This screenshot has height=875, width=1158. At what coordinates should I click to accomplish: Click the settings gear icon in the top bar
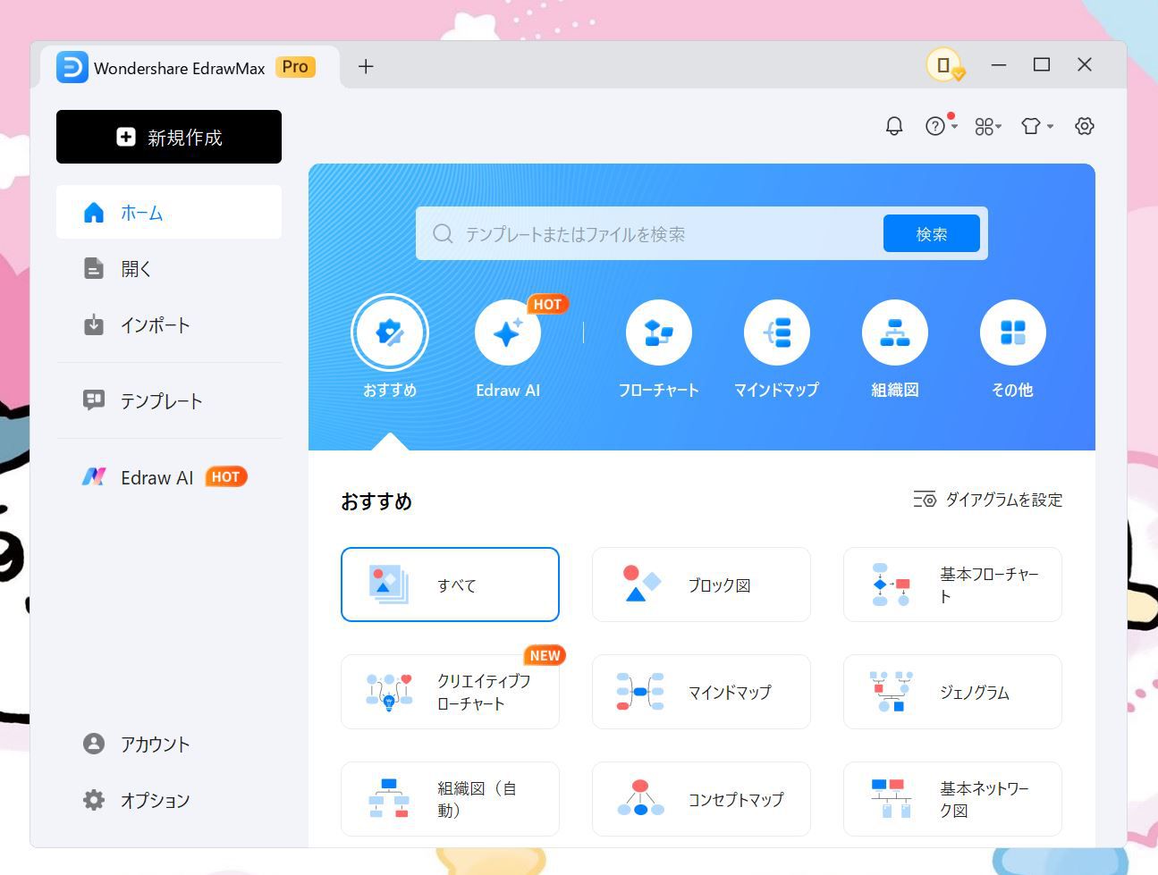[1085, 126]
